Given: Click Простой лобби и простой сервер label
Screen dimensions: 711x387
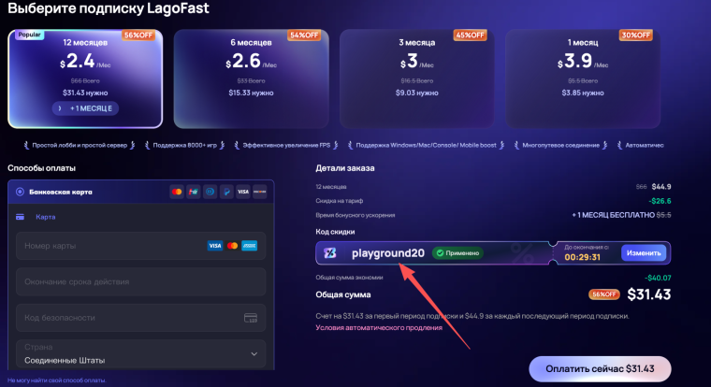Looking at the screenshot, I should tap(80, 146).
